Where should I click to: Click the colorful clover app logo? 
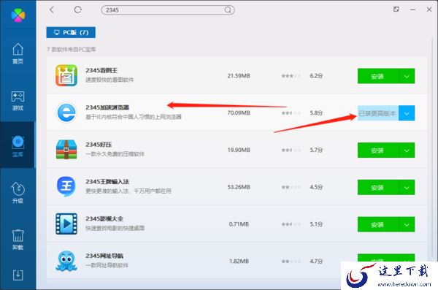coord(18,15)
